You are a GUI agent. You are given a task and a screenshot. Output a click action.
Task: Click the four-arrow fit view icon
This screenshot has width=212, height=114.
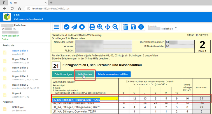click(x=108, y=27)
